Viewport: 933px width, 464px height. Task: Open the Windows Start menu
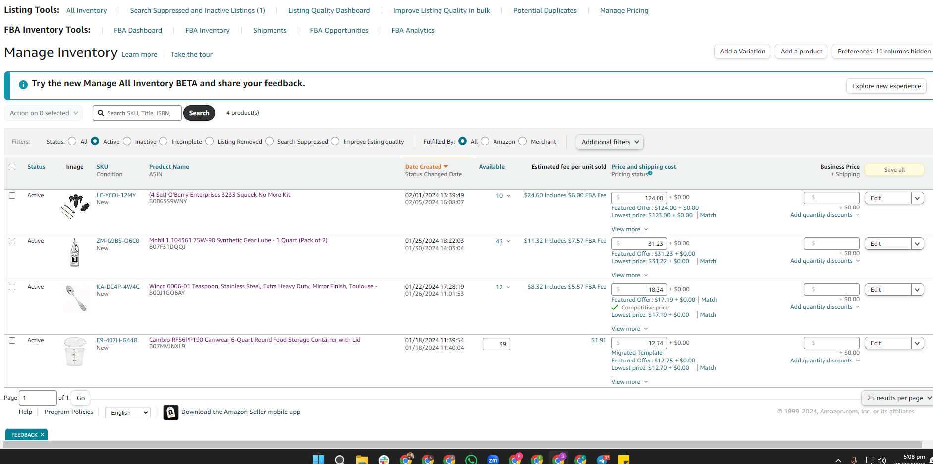coord(318,460)
